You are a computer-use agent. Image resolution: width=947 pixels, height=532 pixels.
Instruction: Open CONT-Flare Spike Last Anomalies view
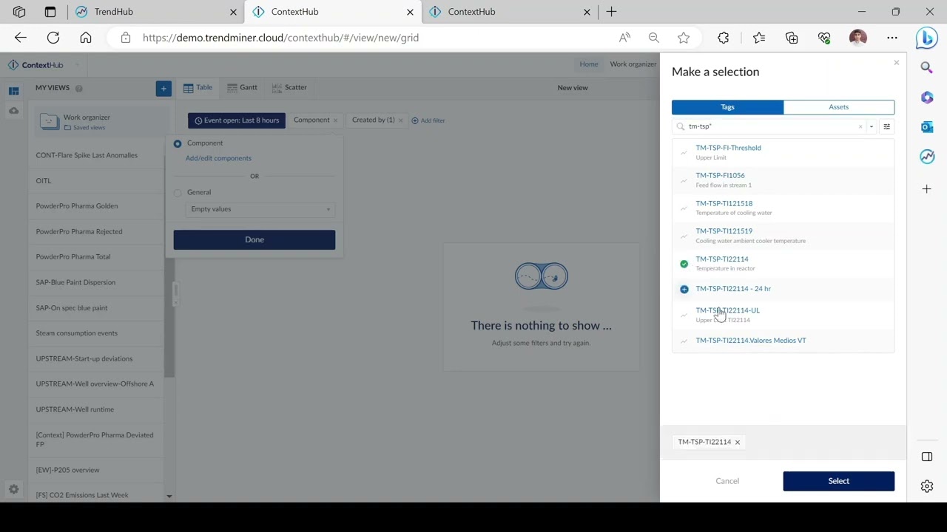pyautogui.click(x=87, y=155)
